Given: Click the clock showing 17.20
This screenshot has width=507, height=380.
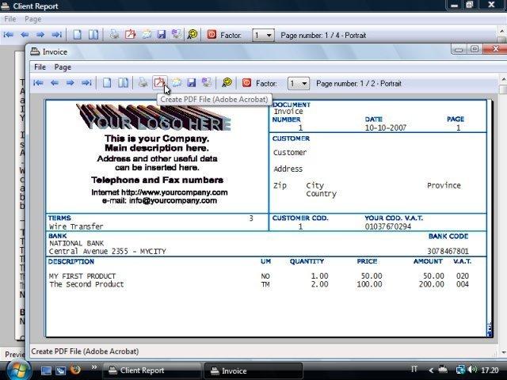Looking at the screenshot, I should point(490,370).
